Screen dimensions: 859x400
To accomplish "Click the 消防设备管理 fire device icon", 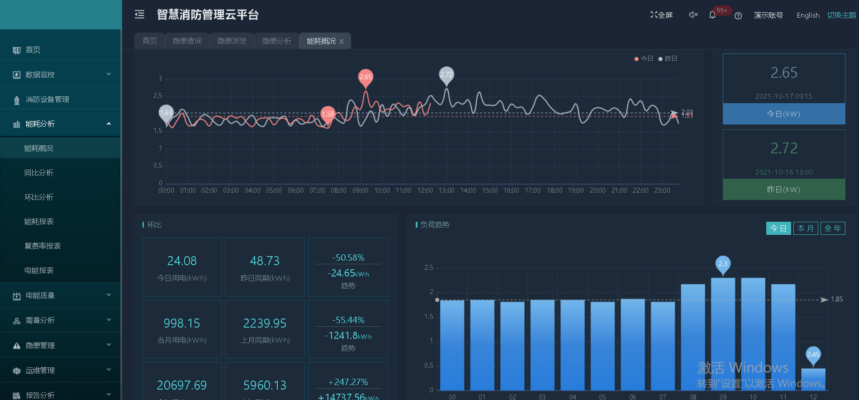I will click(17, 100).
